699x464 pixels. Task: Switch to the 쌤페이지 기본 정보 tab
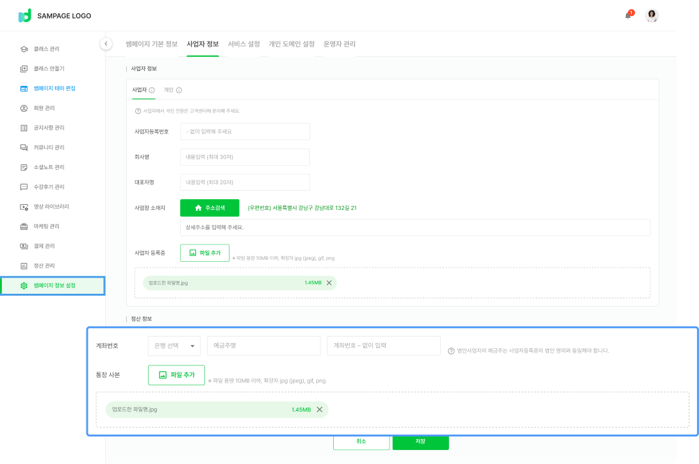tap(152, 44)
